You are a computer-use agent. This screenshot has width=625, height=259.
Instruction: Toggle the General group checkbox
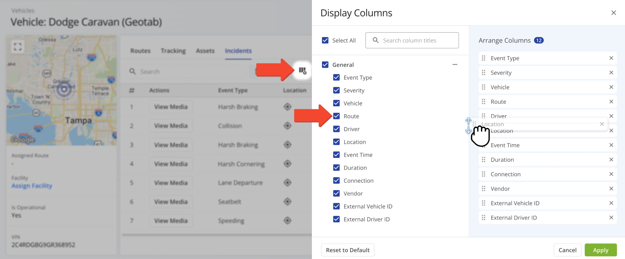[325, 65]
